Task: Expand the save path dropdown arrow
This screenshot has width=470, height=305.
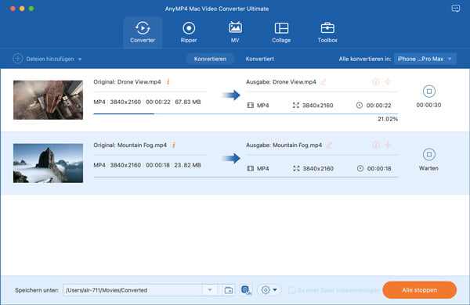Action: [210, 290]
